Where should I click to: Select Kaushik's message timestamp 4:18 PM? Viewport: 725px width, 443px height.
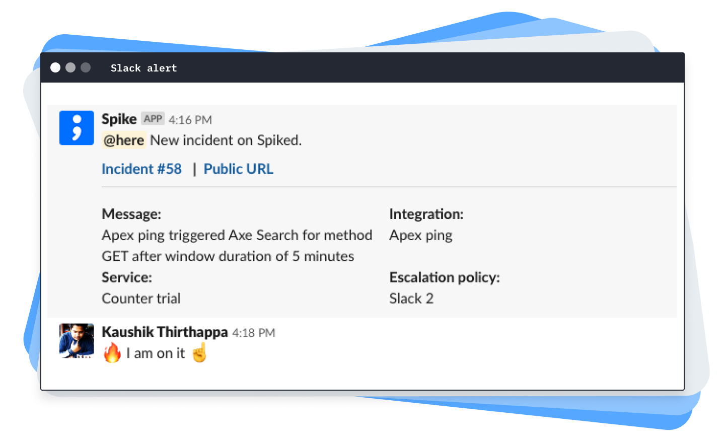tap(255, 332)
